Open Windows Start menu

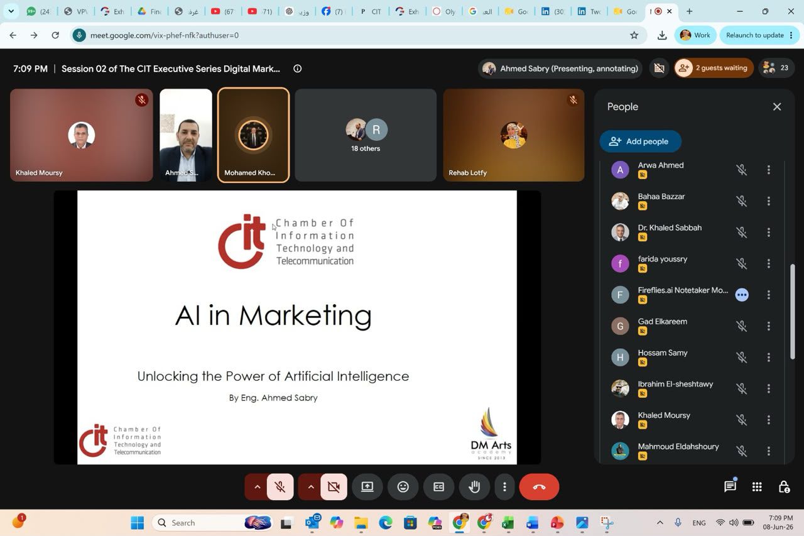pos(137,523)
